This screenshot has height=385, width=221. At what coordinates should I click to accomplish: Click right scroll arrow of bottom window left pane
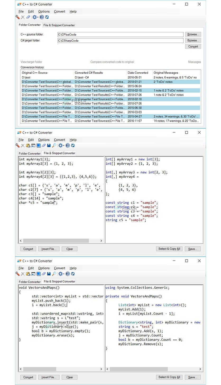(x=101, y=369)
